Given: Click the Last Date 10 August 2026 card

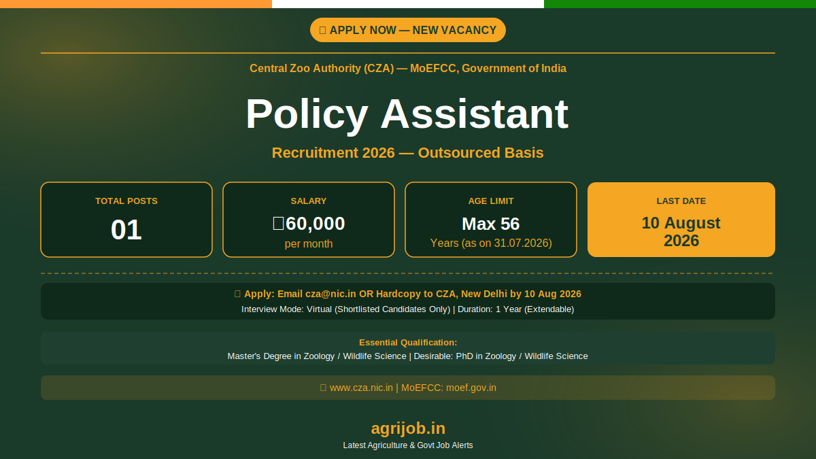Looking at the screenshot, I should point(681,220).
